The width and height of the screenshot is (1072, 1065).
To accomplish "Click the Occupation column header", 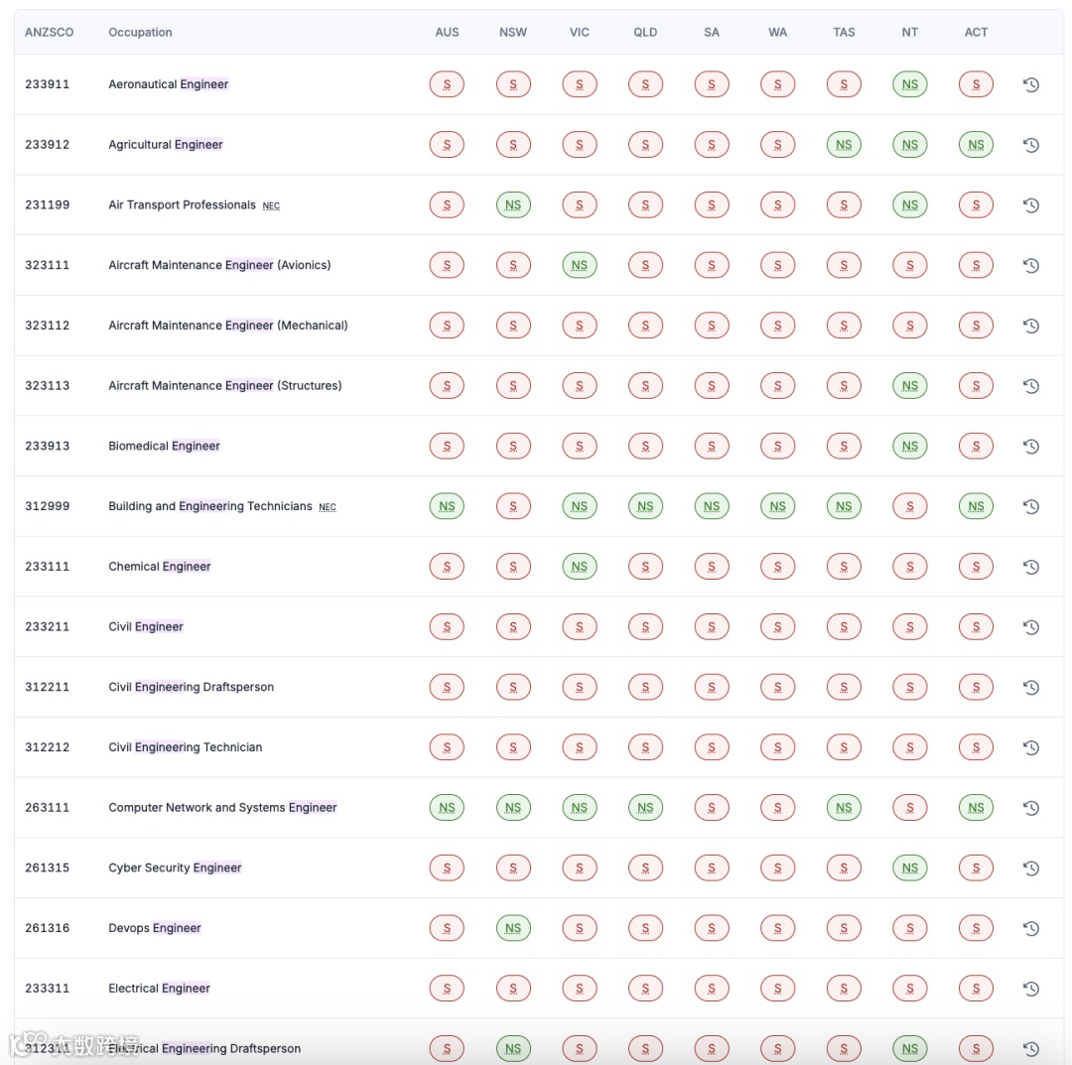I will [140, 32].
